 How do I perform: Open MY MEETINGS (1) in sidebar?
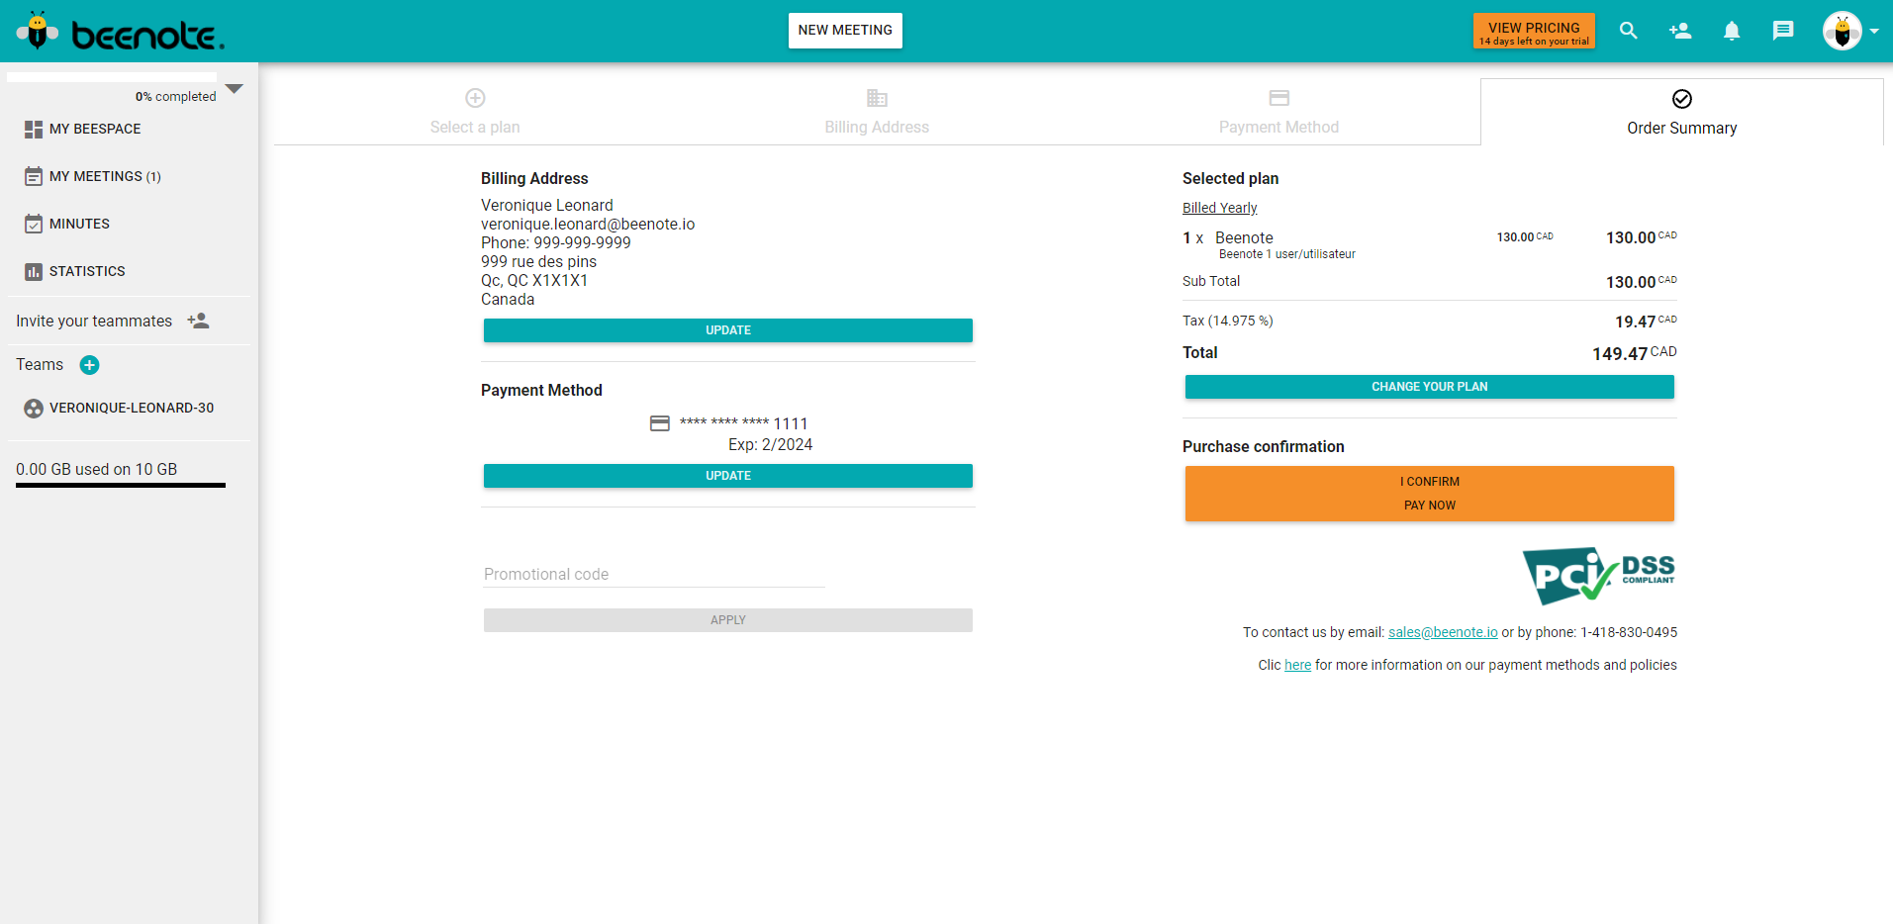tap(105, 176)
